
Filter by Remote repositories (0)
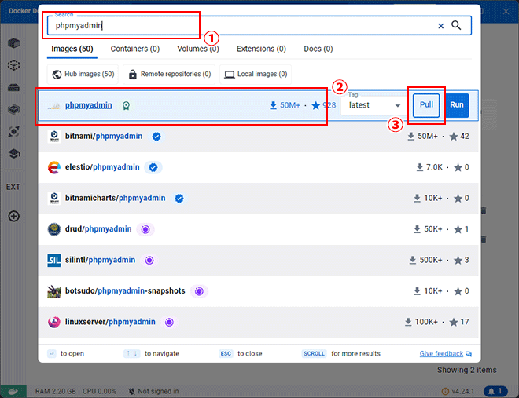(x=169, y=74)
